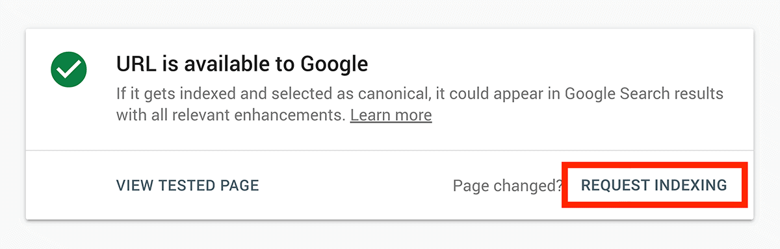Request indexing for this URL
This screenshot has width=780, height=249.
point(654,185)
